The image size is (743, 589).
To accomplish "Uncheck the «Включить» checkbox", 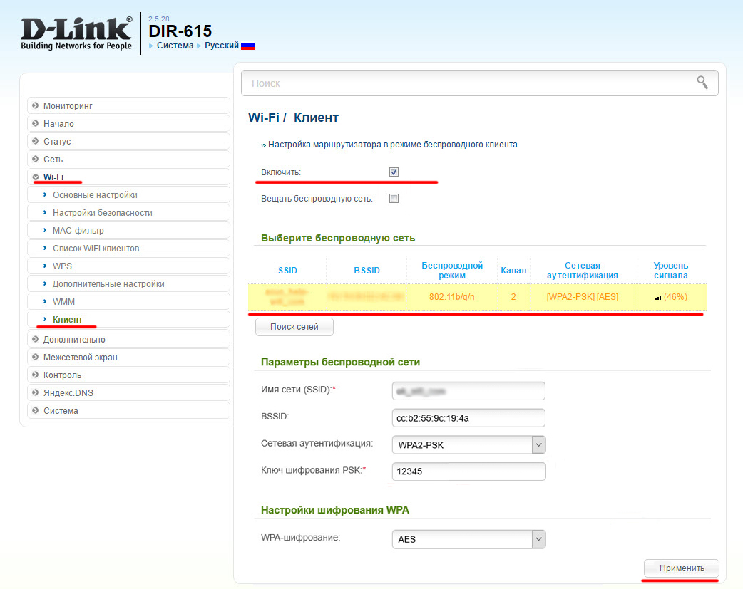I will pos(394,171).
